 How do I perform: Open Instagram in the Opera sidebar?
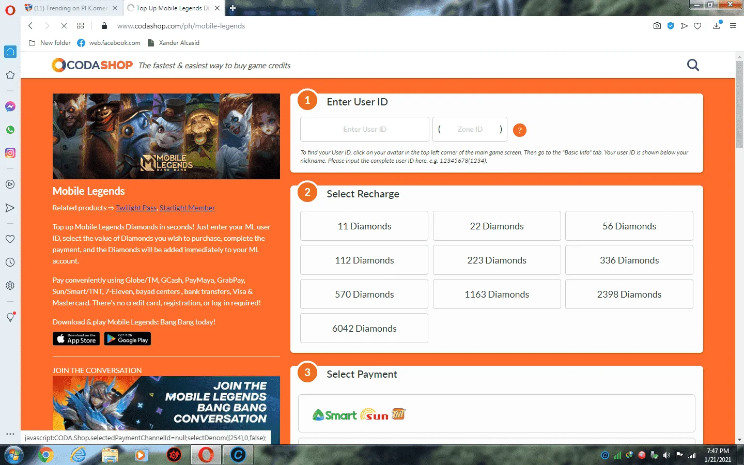[x=10, y=153]
